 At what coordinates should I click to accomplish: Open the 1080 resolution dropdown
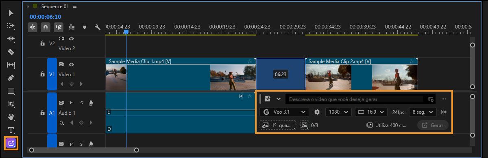coord(338,112)
